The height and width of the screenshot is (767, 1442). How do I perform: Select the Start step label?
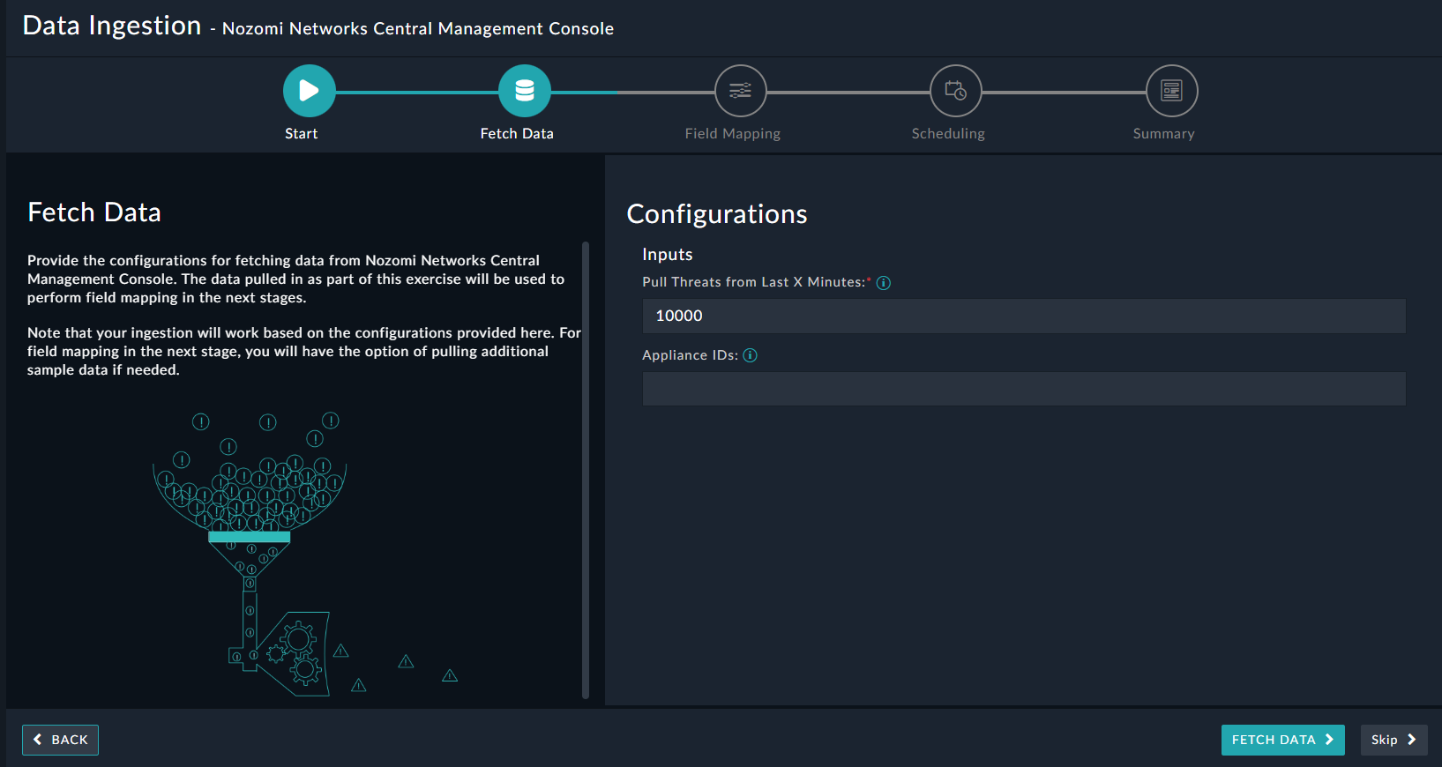pyautogui.click(x=301, y=134)
